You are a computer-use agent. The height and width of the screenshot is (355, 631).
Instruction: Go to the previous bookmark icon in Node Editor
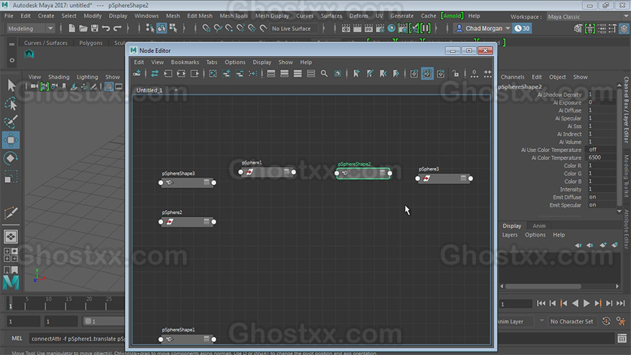383,73
